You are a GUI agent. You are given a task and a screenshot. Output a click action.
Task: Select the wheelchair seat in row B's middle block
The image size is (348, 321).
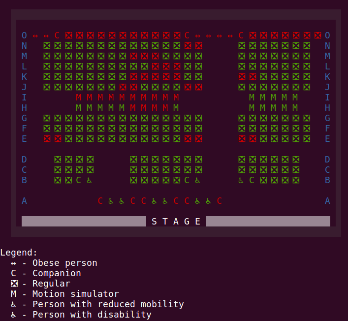pos(197,181)
